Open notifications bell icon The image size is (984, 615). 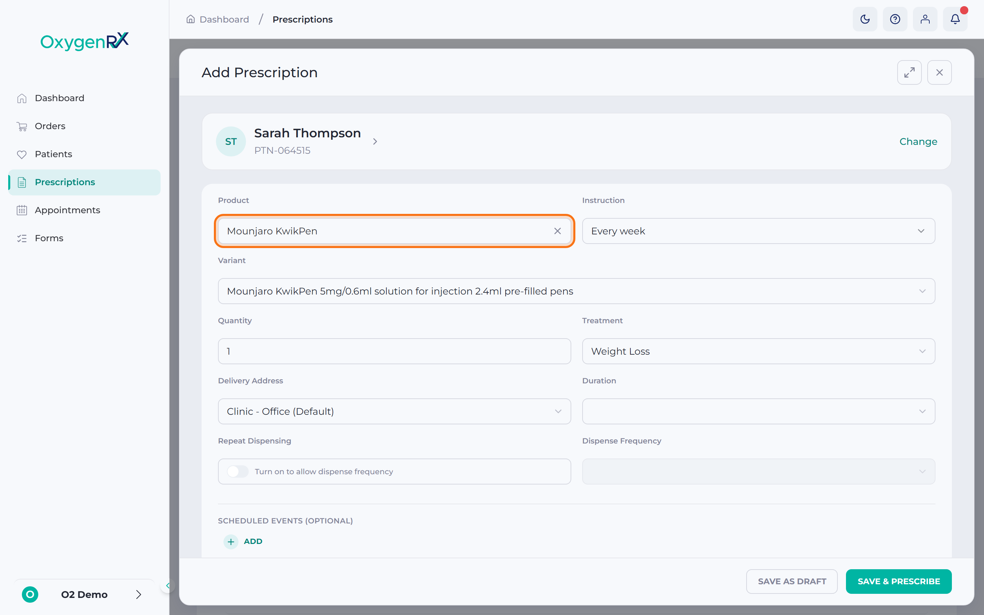955,19
